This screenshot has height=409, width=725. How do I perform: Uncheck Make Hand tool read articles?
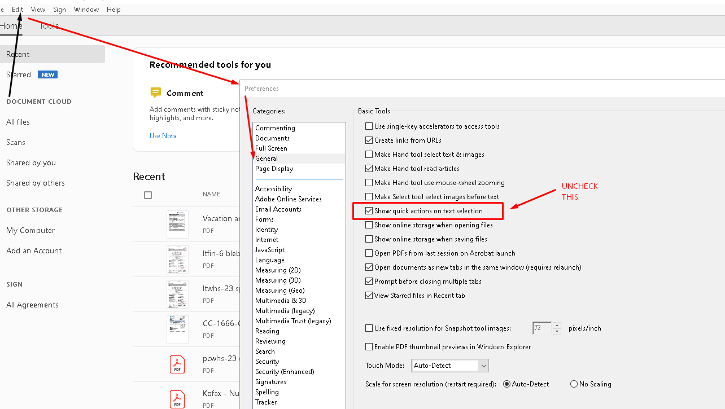tap(369, 169)
